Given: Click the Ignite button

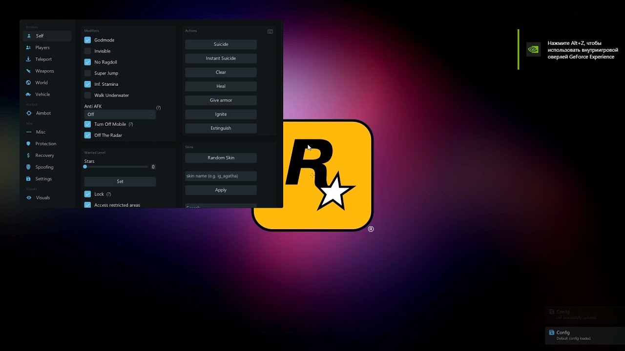Looking at the screenshot, I should click(x=221, y=114).
